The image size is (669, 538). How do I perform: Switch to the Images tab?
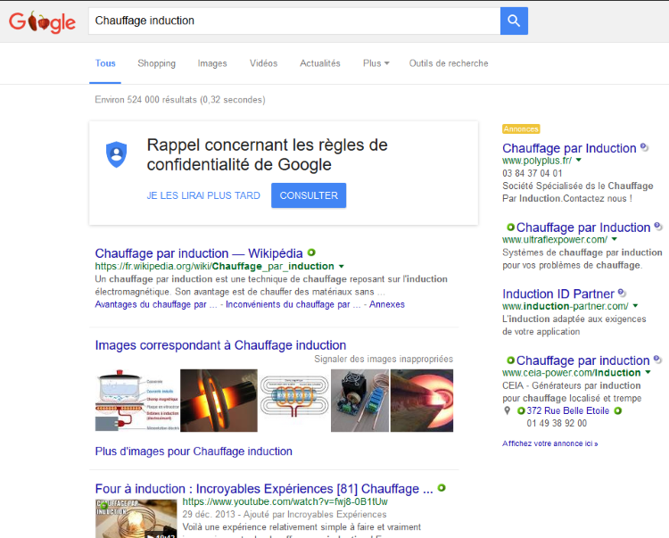[212, 63]
